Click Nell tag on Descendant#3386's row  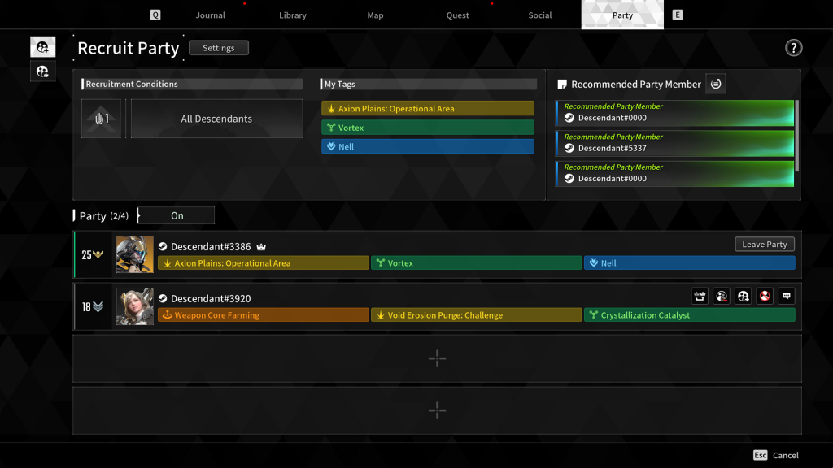coord(690,262)
